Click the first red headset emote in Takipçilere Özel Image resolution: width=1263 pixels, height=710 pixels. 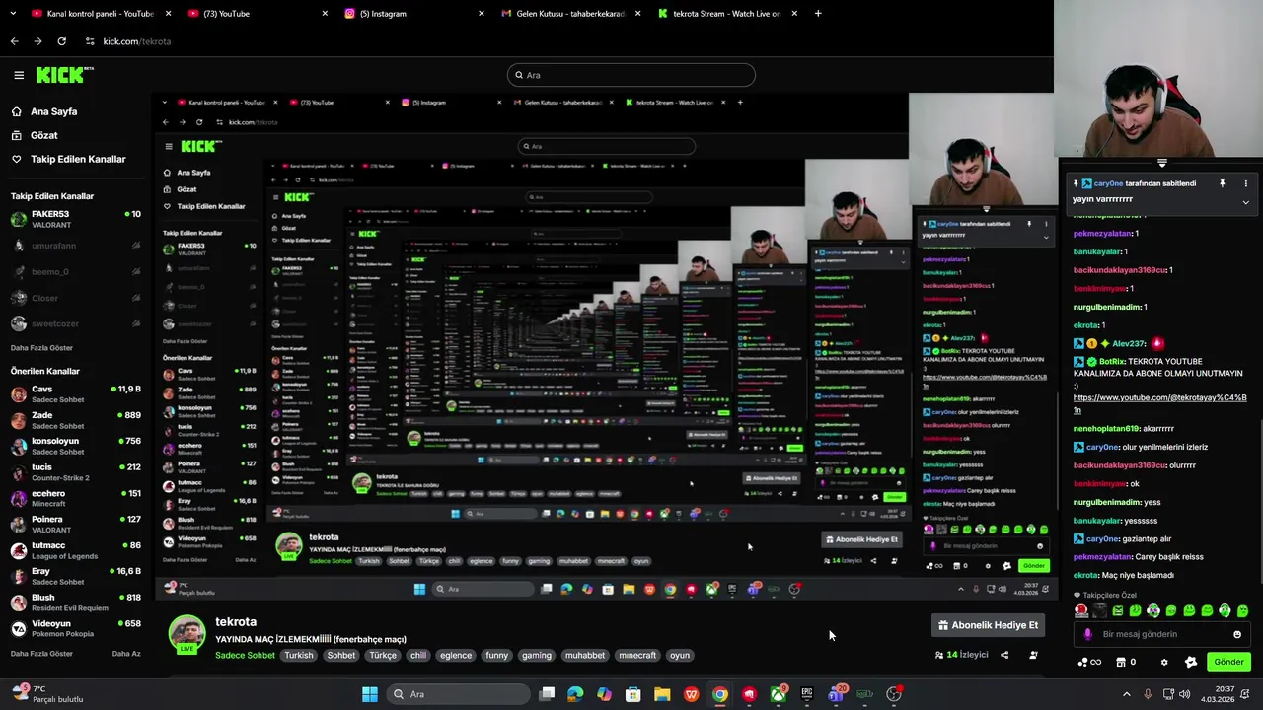(1081, 611)
